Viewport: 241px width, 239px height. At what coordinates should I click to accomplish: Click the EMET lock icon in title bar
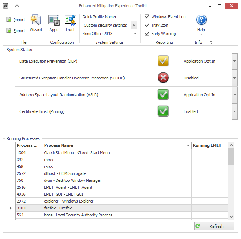(5, 6)
